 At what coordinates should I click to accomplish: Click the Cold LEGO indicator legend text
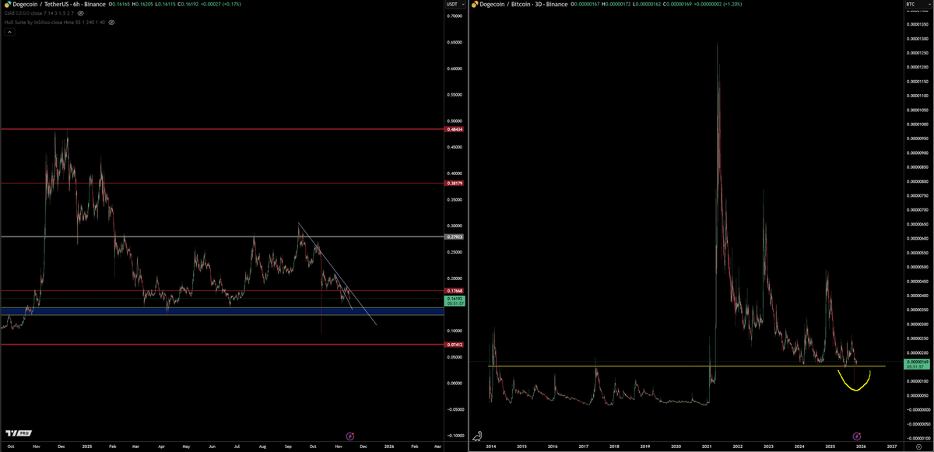(x=39, y=14)
